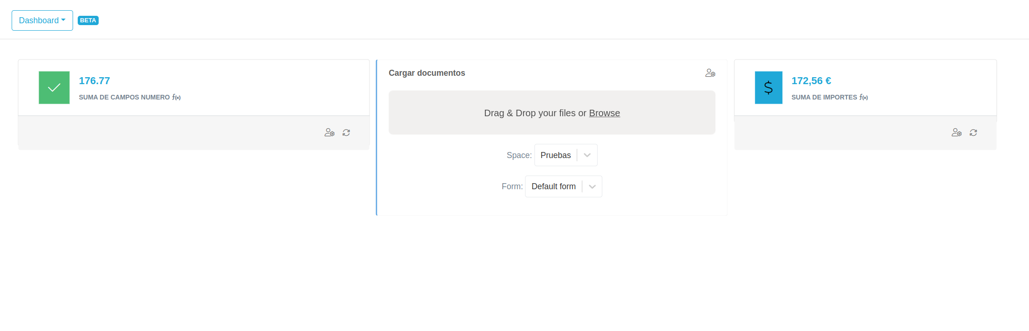Click the Cargar documentos panel title
Image resolution: width=1029 pixels, height=331 pixels.
tap(427, 73)
